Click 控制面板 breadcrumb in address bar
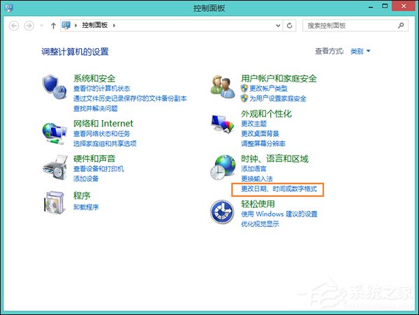 point(94,25)
